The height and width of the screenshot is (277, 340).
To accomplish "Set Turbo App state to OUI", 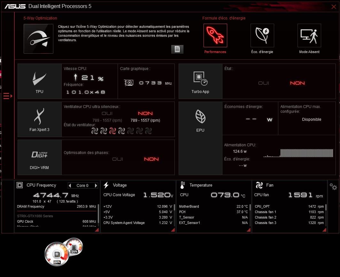I will coord(263,83).
